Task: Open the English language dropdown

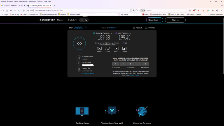Action: coord(72,20)
